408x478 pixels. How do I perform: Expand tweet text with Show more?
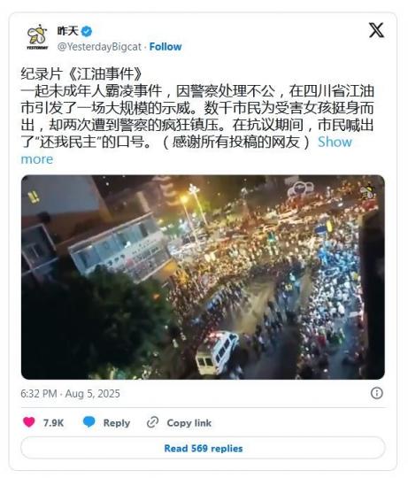(x=186, y=150)
